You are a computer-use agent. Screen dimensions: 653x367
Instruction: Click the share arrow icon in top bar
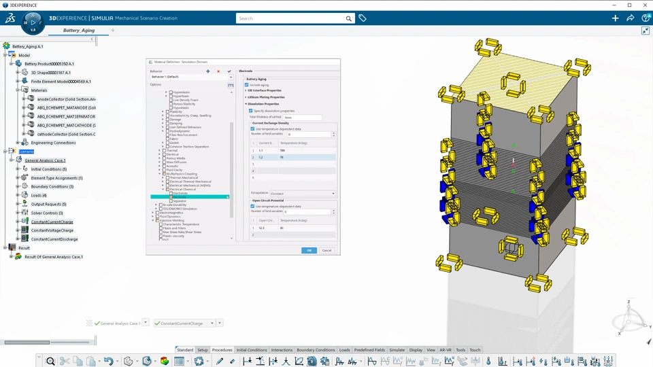coord(630,18)
